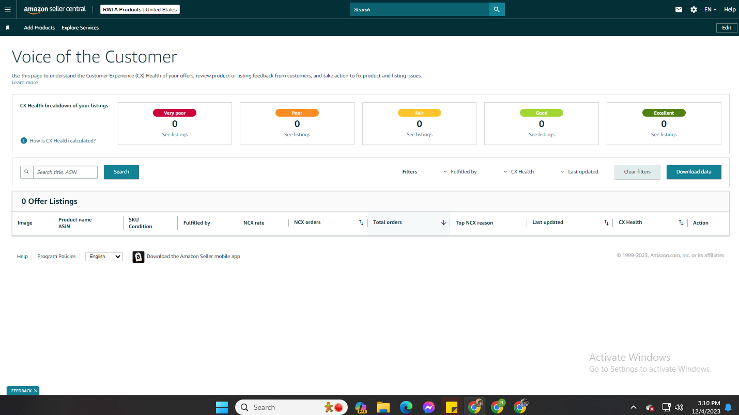See listings under Poor
739x415 pixels.
tap(297, 135)
